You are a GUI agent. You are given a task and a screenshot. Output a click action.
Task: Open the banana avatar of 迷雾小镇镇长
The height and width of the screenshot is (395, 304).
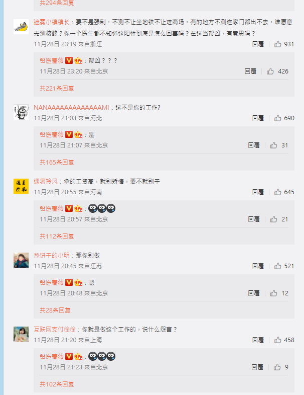21,27
